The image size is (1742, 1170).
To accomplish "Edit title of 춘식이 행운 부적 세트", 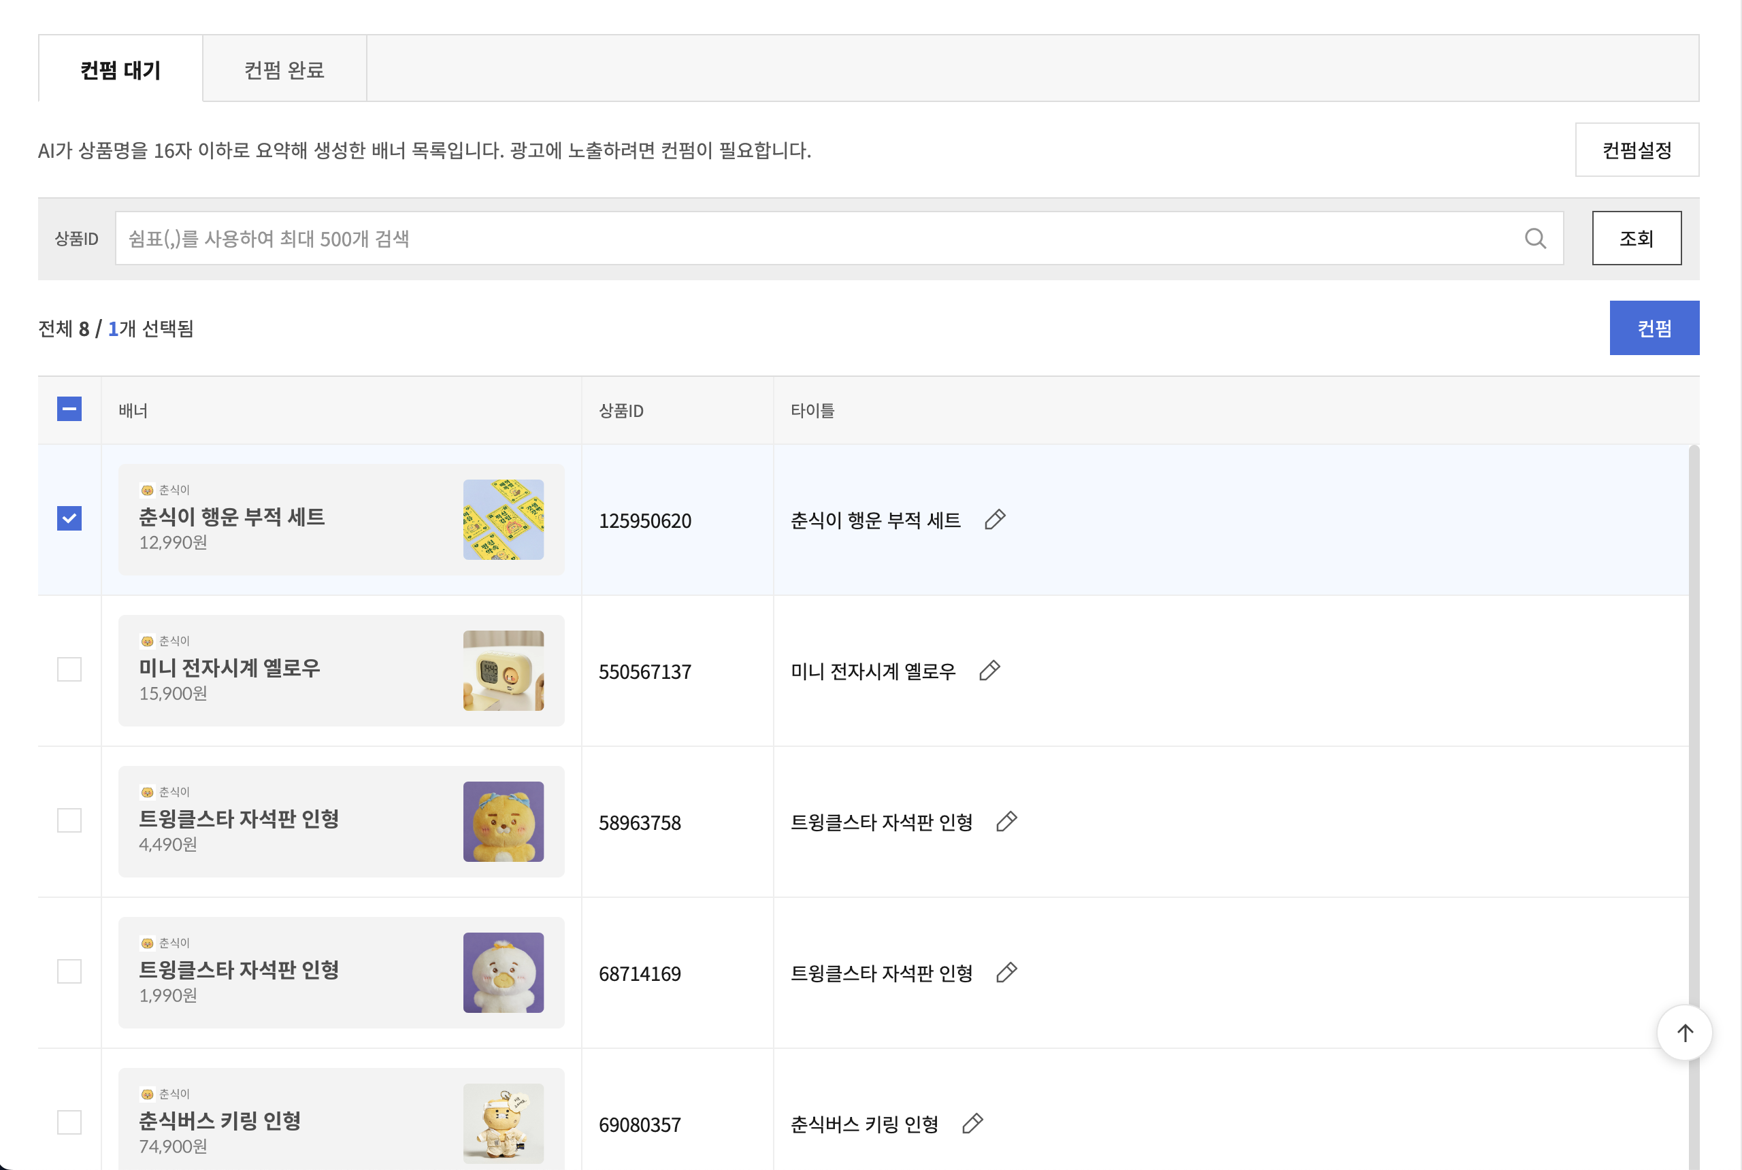I will click(994, 519).
